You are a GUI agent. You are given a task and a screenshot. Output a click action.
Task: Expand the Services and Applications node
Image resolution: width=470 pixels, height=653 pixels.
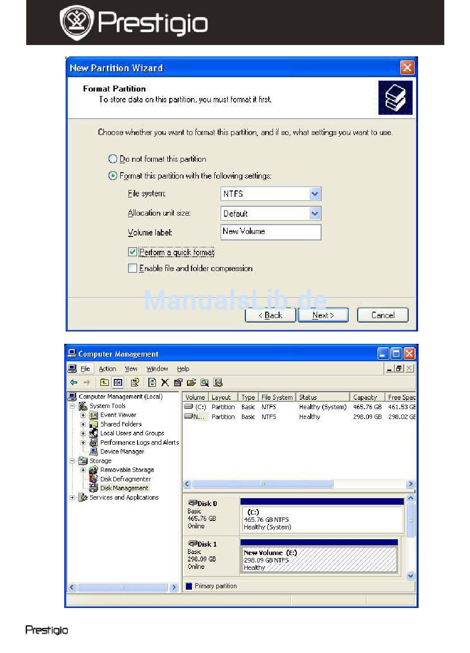pos(72,497)
